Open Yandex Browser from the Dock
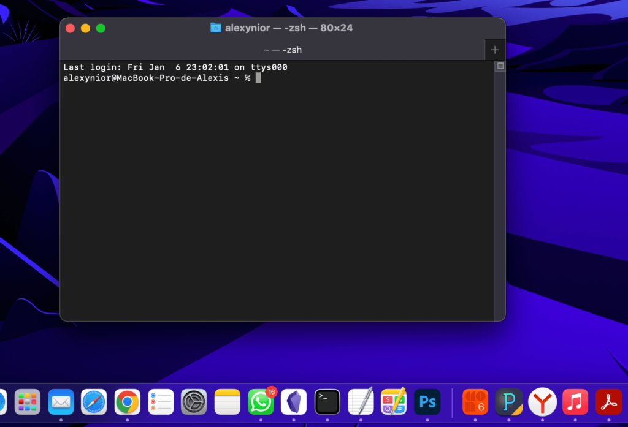Viewport: 628px width, 427px height. point(542,402)
